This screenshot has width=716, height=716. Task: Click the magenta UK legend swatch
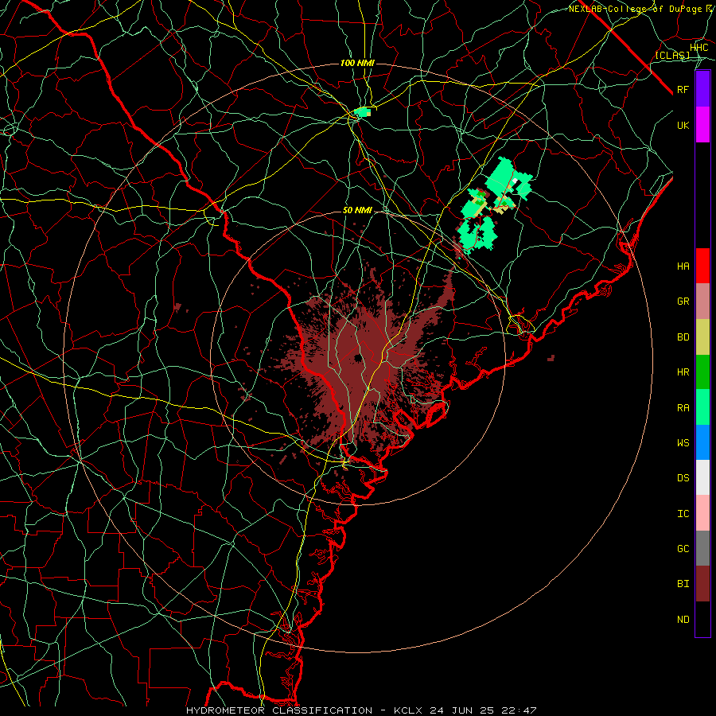click(x=702, y=125)
